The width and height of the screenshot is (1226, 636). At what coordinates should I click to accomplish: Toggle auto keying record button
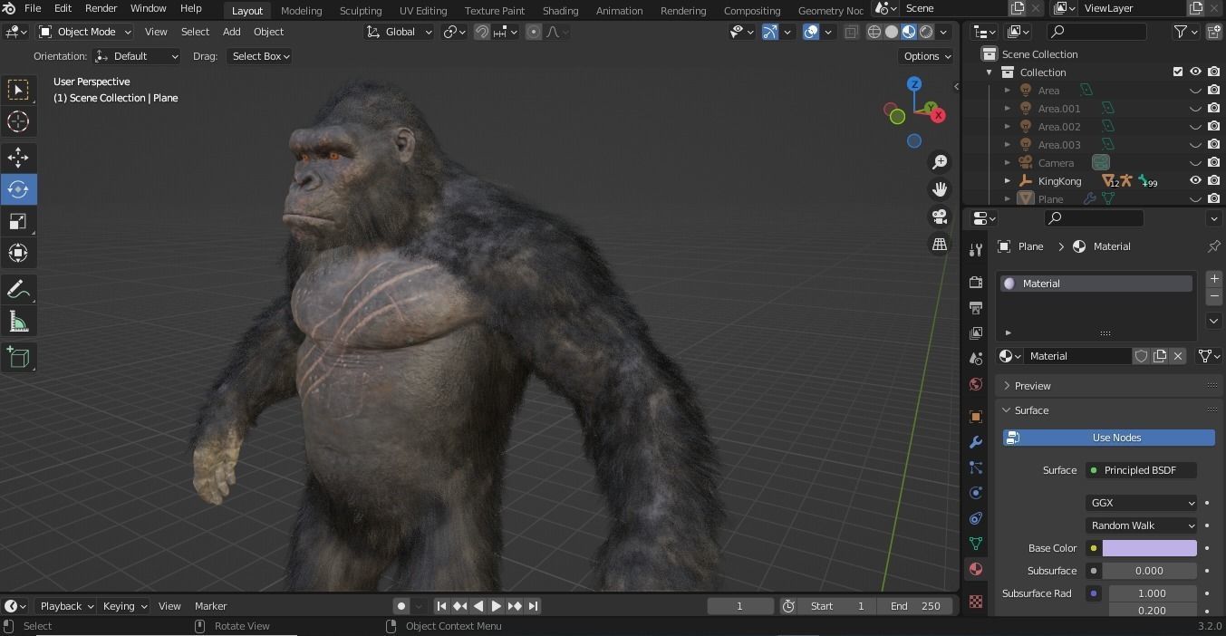coord(401,606)
